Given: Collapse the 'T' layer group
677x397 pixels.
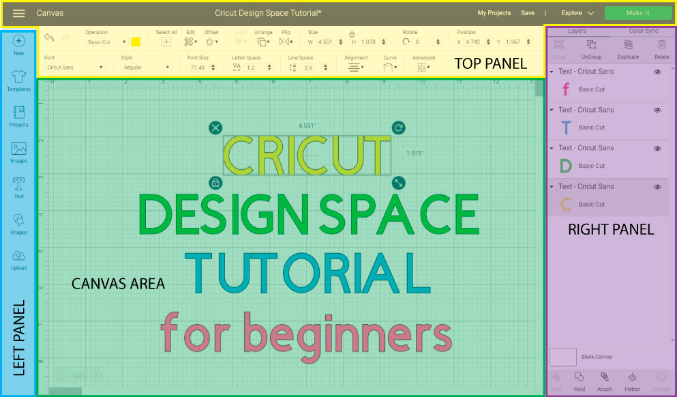Looking at the screenshot, I should click(552, 110).
